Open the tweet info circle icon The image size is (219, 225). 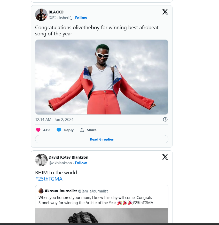(x=165, y=119)
